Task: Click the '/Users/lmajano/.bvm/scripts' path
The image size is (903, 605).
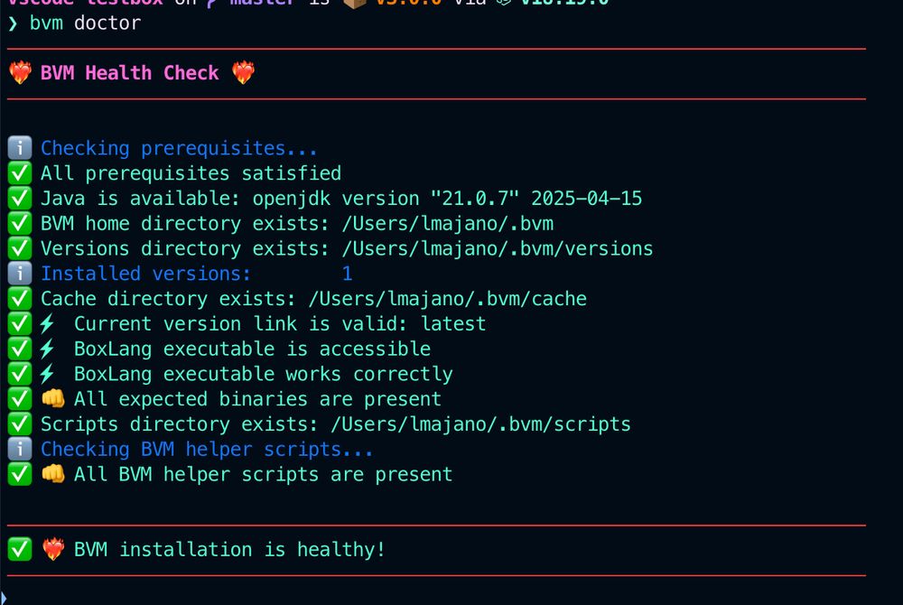Action: coord(481,424)
